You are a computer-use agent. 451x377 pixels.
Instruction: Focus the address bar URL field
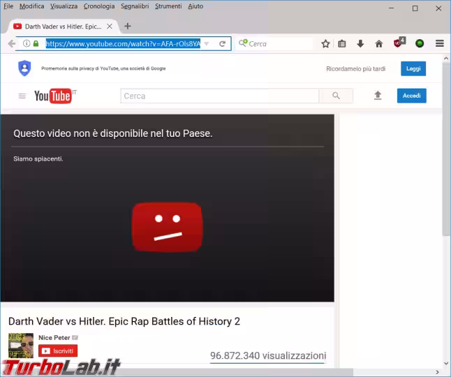click(x=123, y=44)
